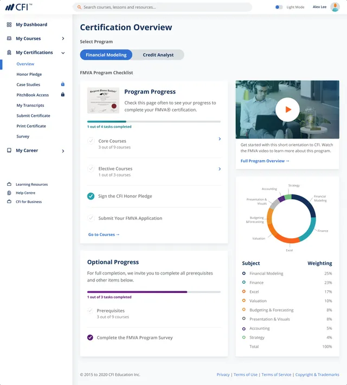Open PitchBook Access in sidebar

(x=33, y=95)
